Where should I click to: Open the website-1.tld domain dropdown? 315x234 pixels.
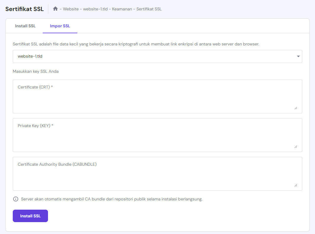(157, 56)
